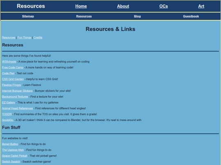Screen dimensions: 221x165
Task: Select the Fun Stuff section heading
Action: (11, 128)
